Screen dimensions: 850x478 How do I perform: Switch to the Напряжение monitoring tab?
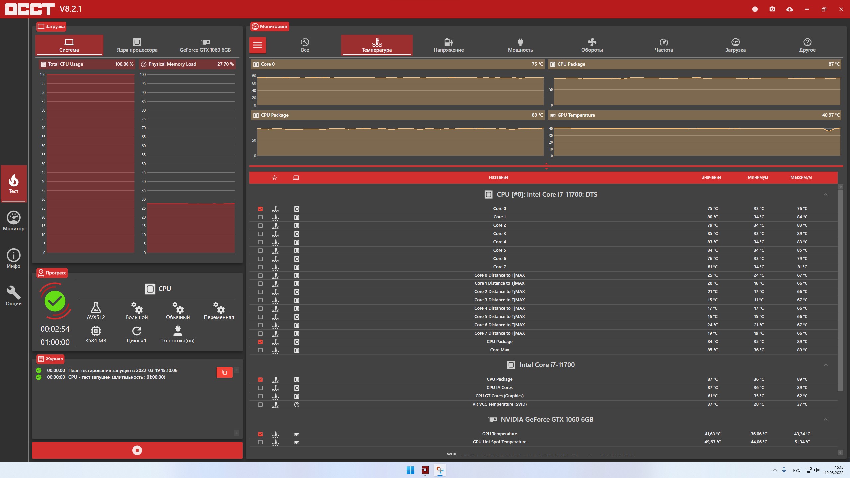pyautogui.click(x=448, y=45)
